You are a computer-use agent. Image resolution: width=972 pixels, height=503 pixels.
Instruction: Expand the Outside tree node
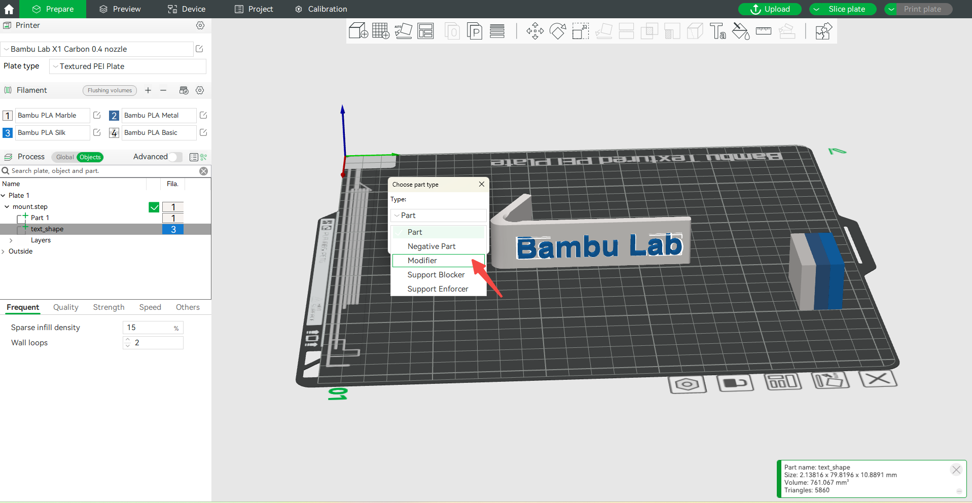point(3,251)
